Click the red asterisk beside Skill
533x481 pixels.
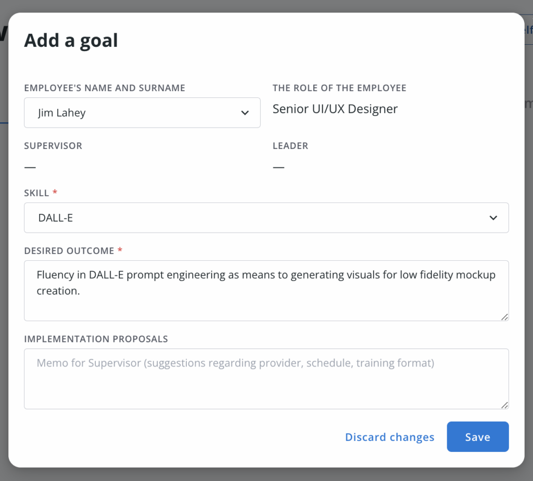pos(55,193)
